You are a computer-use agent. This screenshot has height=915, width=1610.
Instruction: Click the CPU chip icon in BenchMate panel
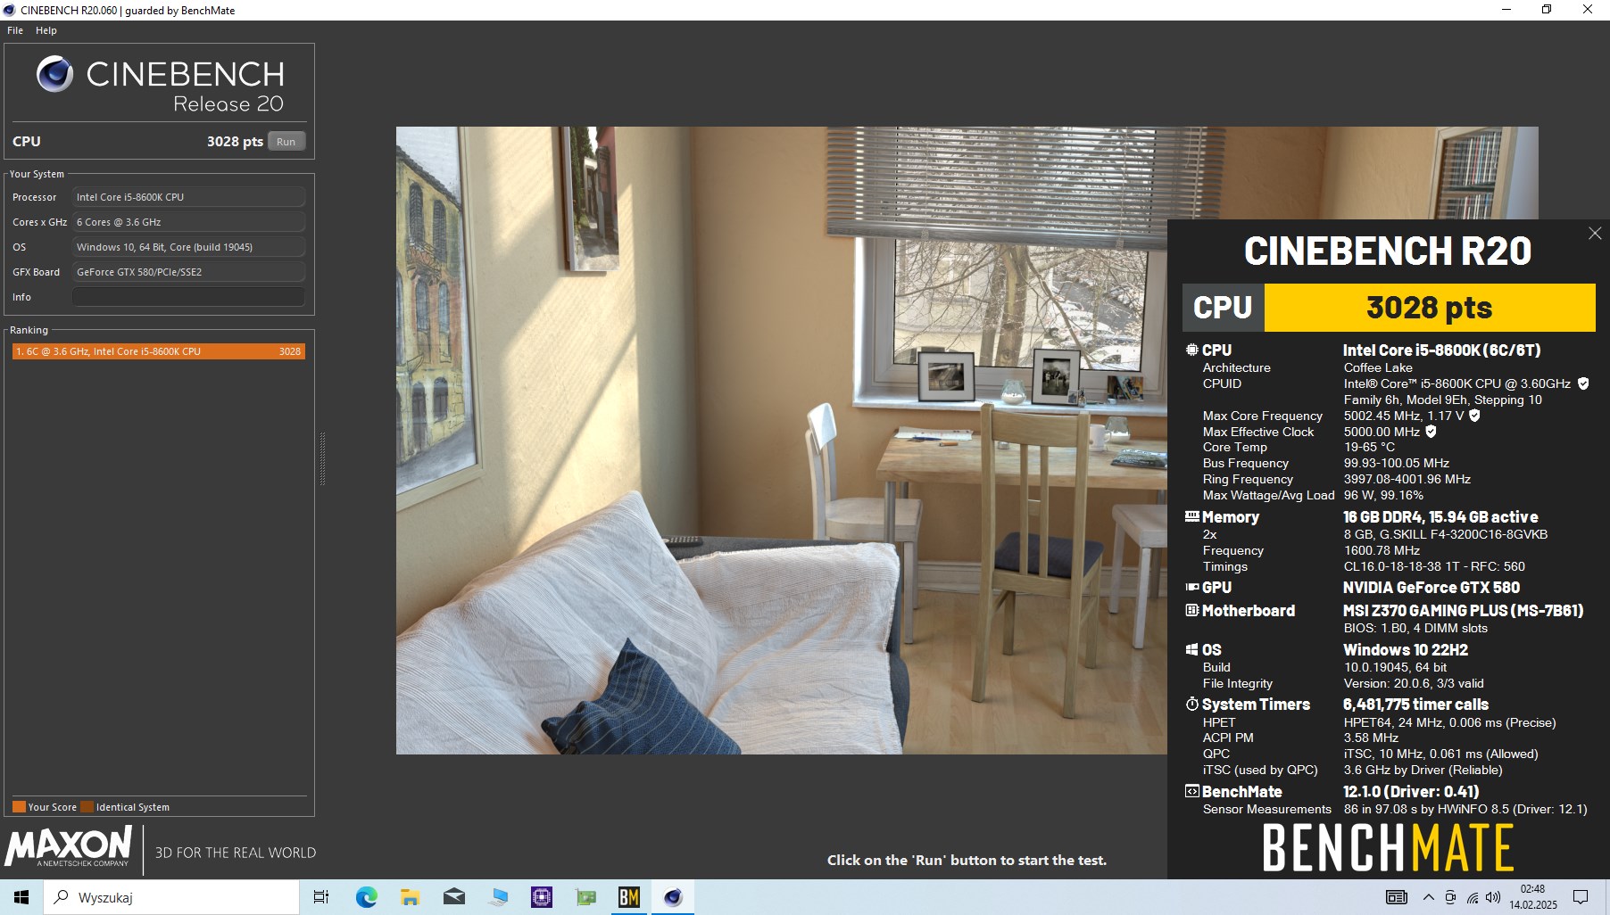coord(1191,350)
